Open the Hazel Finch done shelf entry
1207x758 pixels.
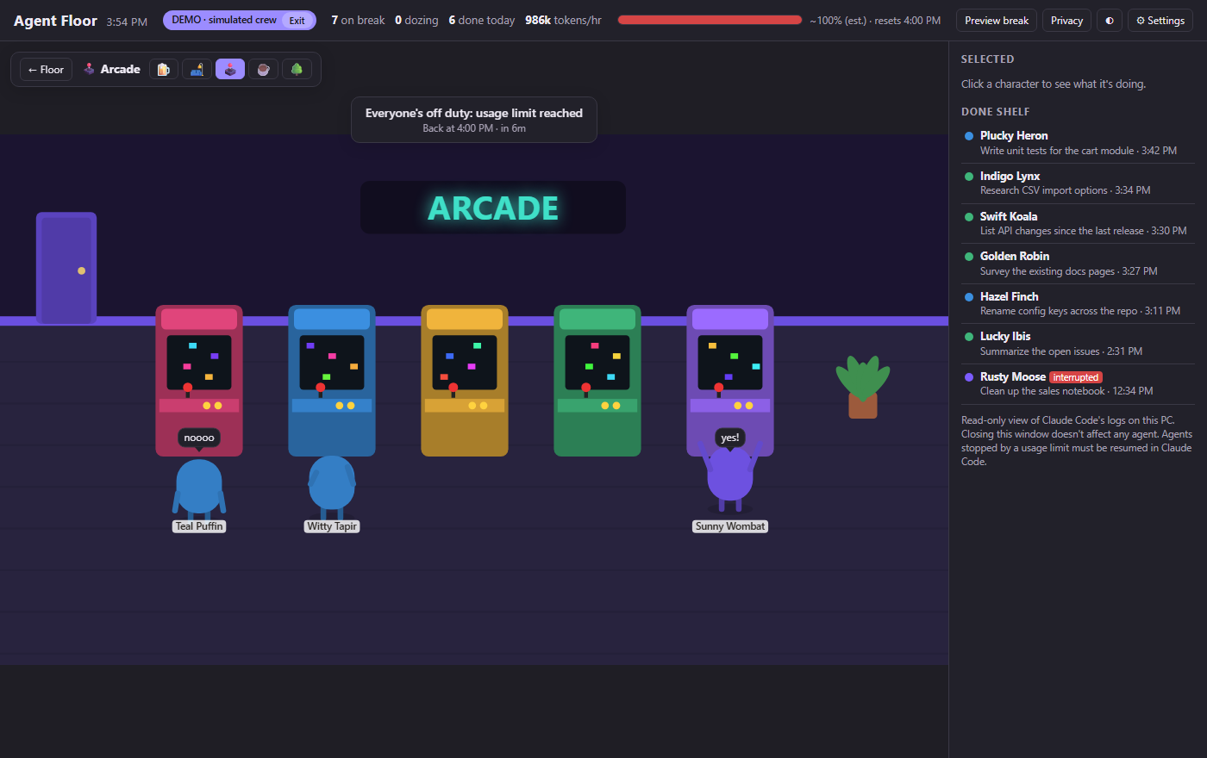[x=1078, y=303]
